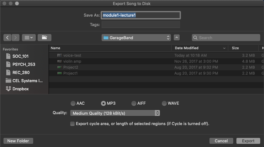
Task: Click the voice-test file icon
Action: pos(60,55)
